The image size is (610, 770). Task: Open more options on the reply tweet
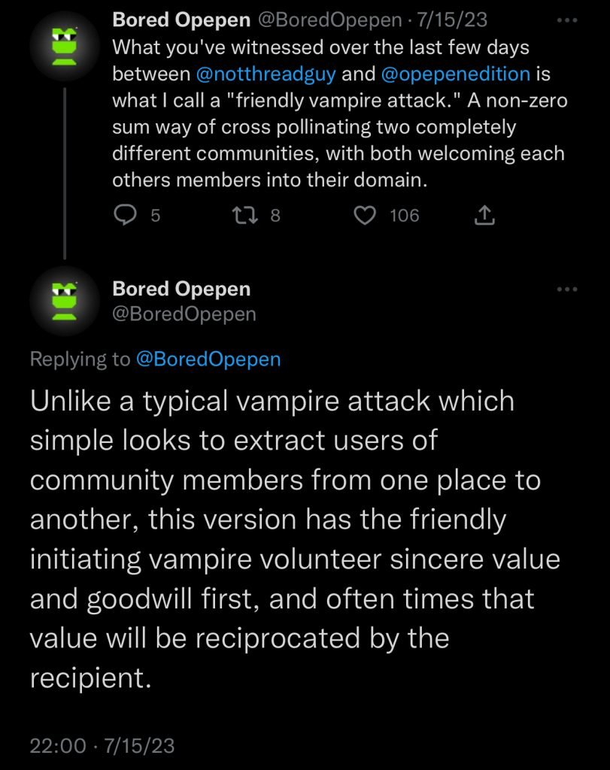[566, 290]
